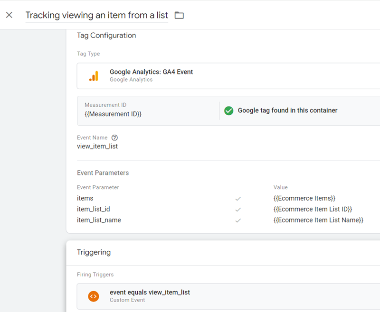Expand the Triggering section

(94, 253)
